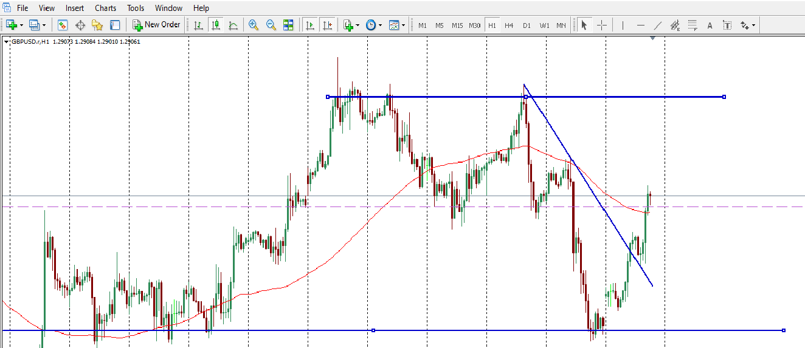Switch timeframe to M1

[423, 25]
